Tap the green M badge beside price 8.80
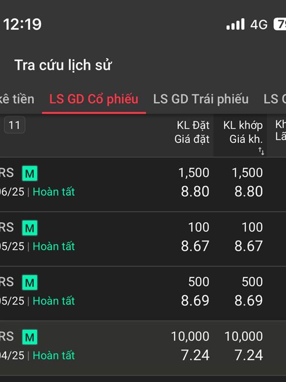The image size is (286, 382). [x=30, y=173]
